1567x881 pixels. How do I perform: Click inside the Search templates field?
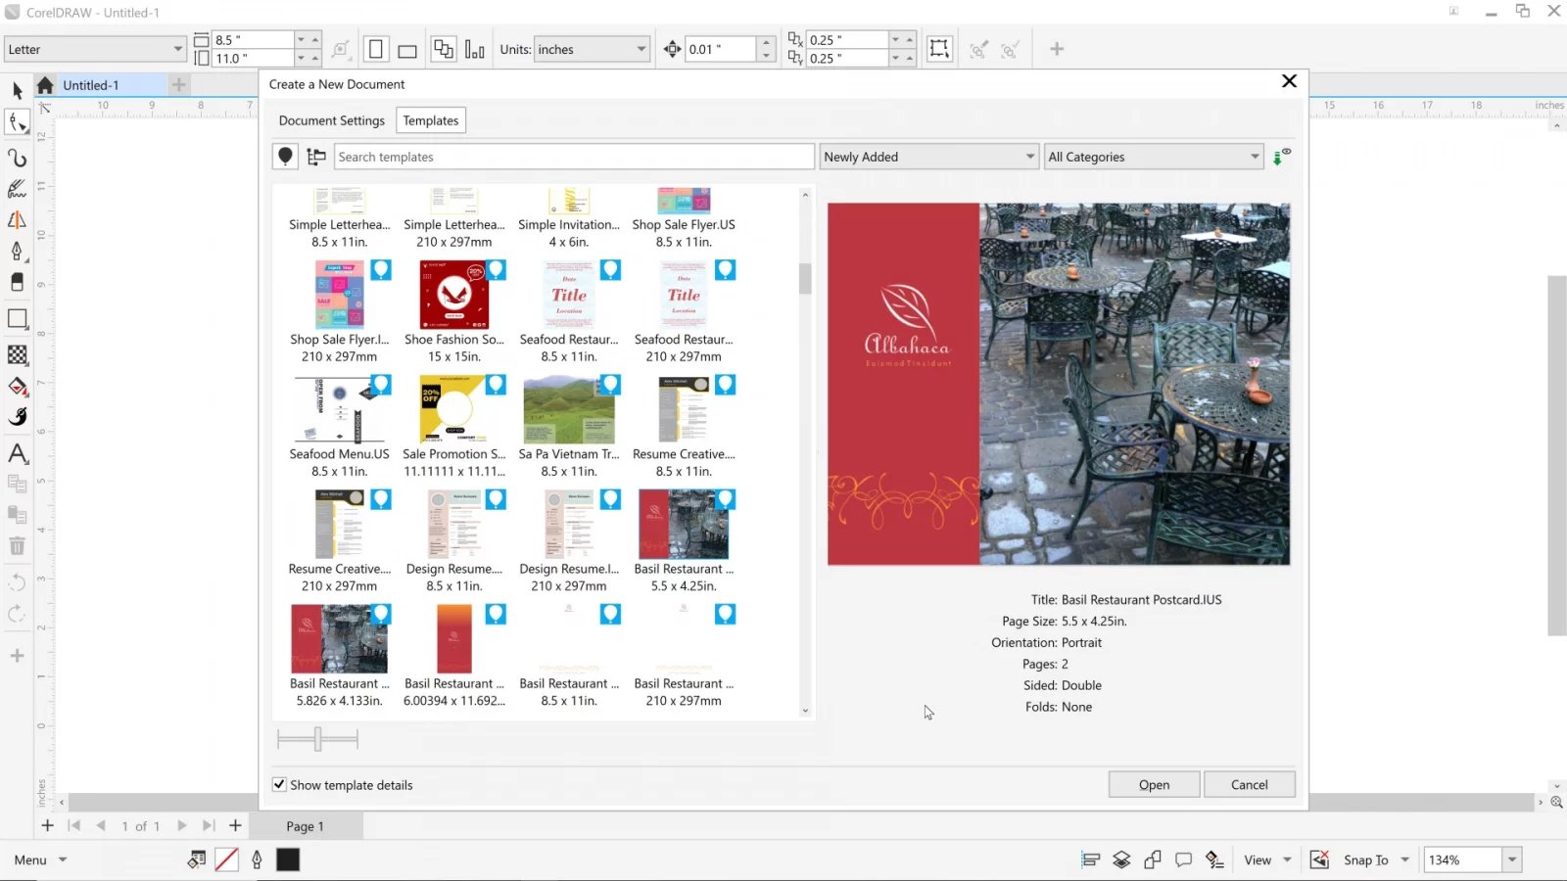coord(573,157)
